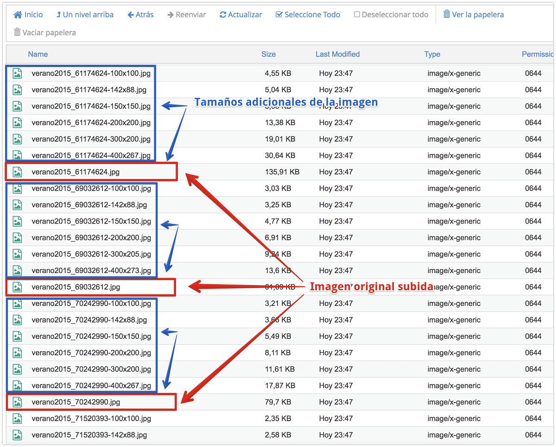Select file verano2015_61174624-400x267.jpg
Image resolution: width=556 pixels, height=447 pixels.
[x=91, y=155]
